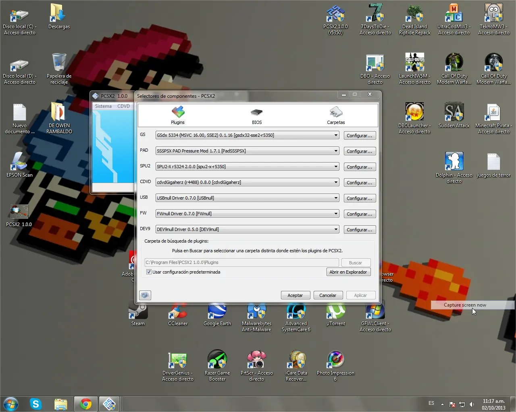Select Photo Impression 6 icon

[x=335, y=366]
